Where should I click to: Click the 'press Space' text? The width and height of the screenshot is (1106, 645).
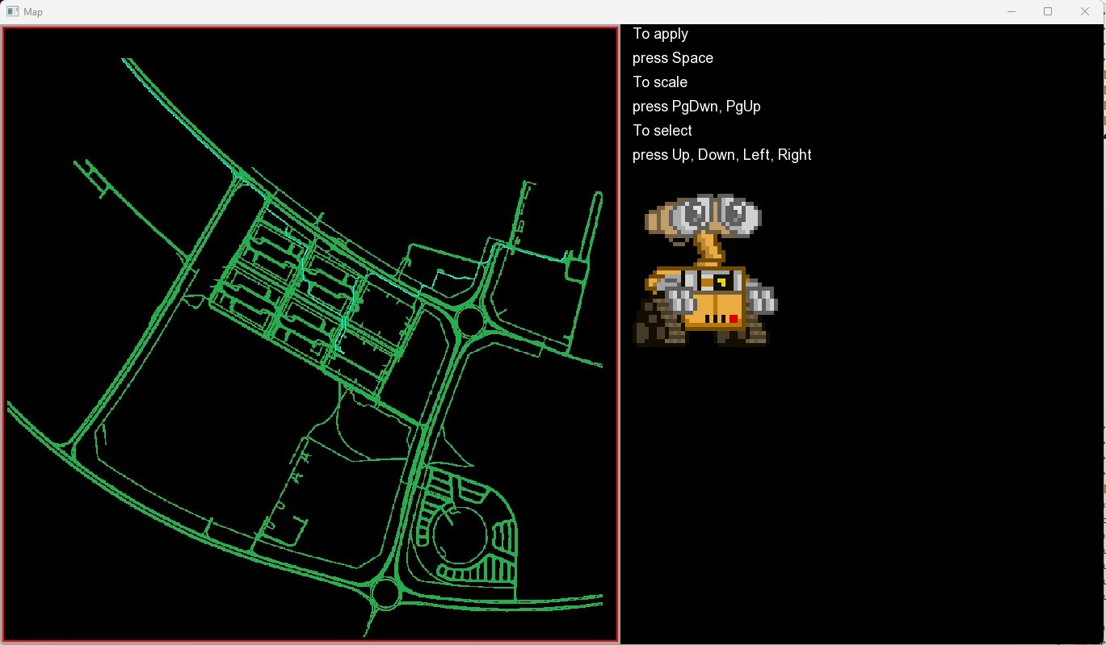[x=672, y=57]
